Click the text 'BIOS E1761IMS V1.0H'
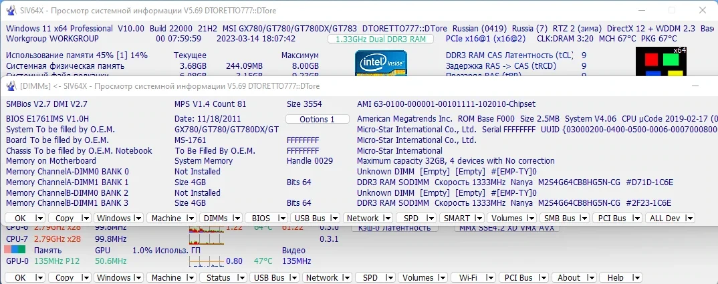The image size is (718, 284). coord(47,119)
